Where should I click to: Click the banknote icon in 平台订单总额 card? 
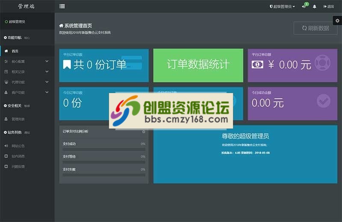(257, 64)
